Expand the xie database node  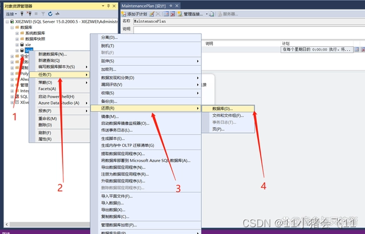pos(17,45)
